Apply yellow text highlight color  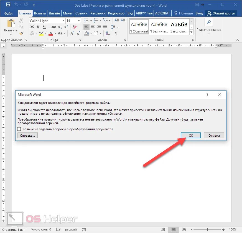41,33
